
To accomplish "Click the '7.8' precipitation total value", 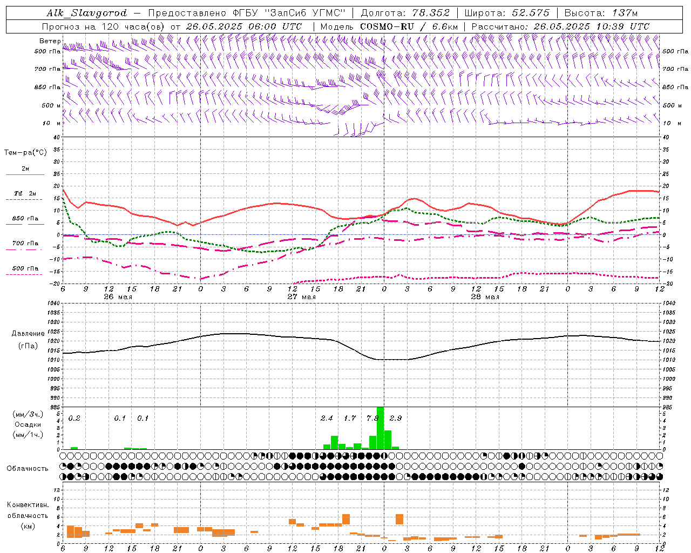I will click(372, 418).
